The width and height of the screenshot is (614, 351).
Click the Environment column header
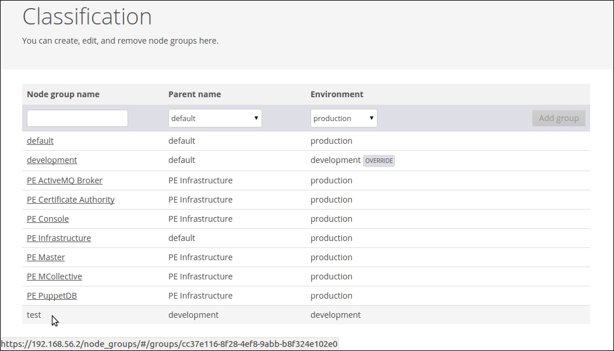(337, 94)
